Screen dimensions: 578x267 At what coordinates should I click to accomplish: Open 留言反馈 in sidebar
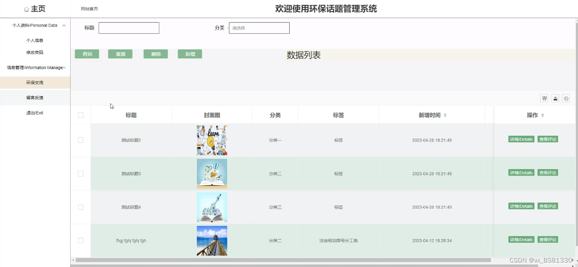click(35, 98)
